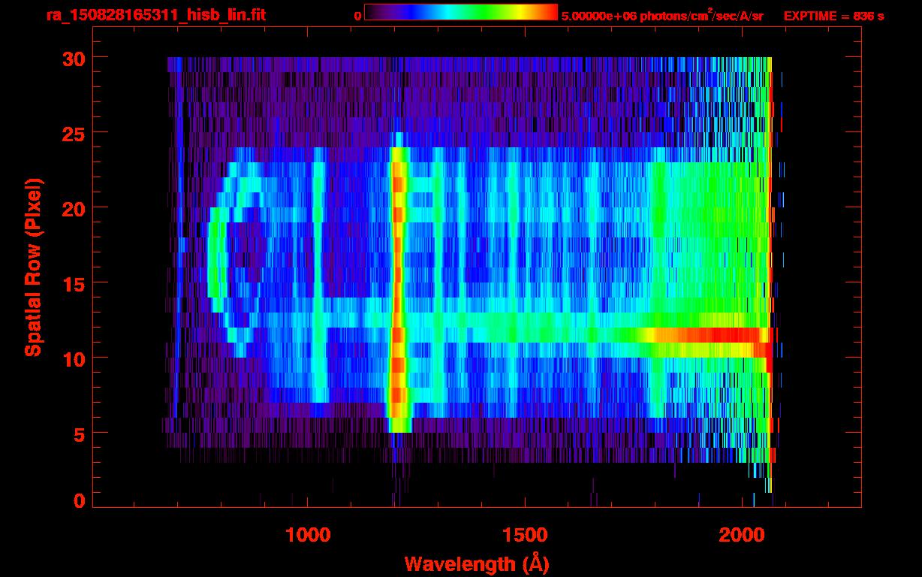Click the y-axis tick label 30
Screen dimensions: 922x577
[x=73, y=58]
